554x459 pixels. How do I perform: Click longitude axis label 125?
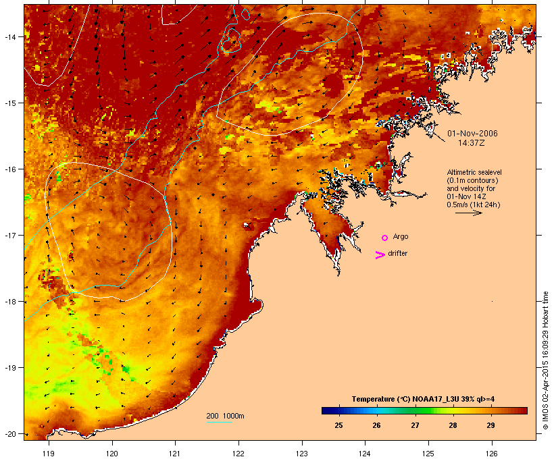click(x=428, y=454)
